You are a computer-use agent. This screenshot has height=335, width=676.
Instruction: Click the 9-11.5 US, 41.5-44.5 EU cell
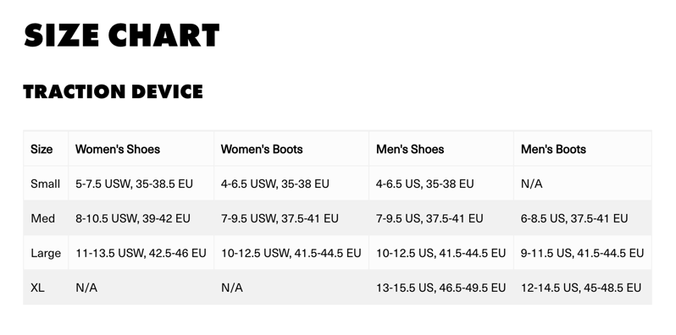tap(583, 253)
